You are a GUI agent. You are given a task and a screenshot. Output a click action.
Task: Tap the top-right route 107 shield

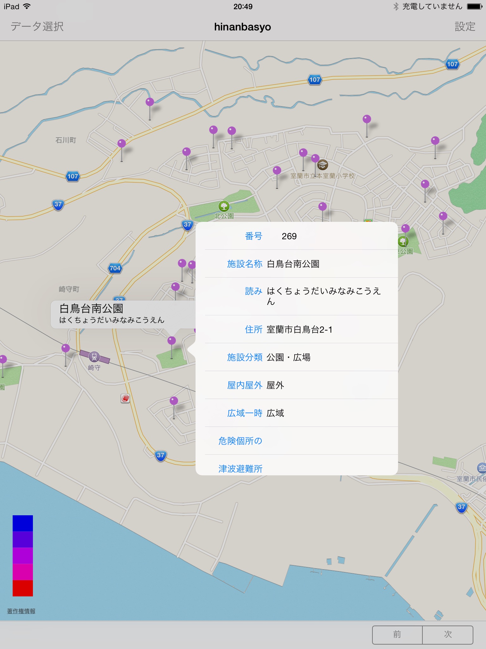452,64
